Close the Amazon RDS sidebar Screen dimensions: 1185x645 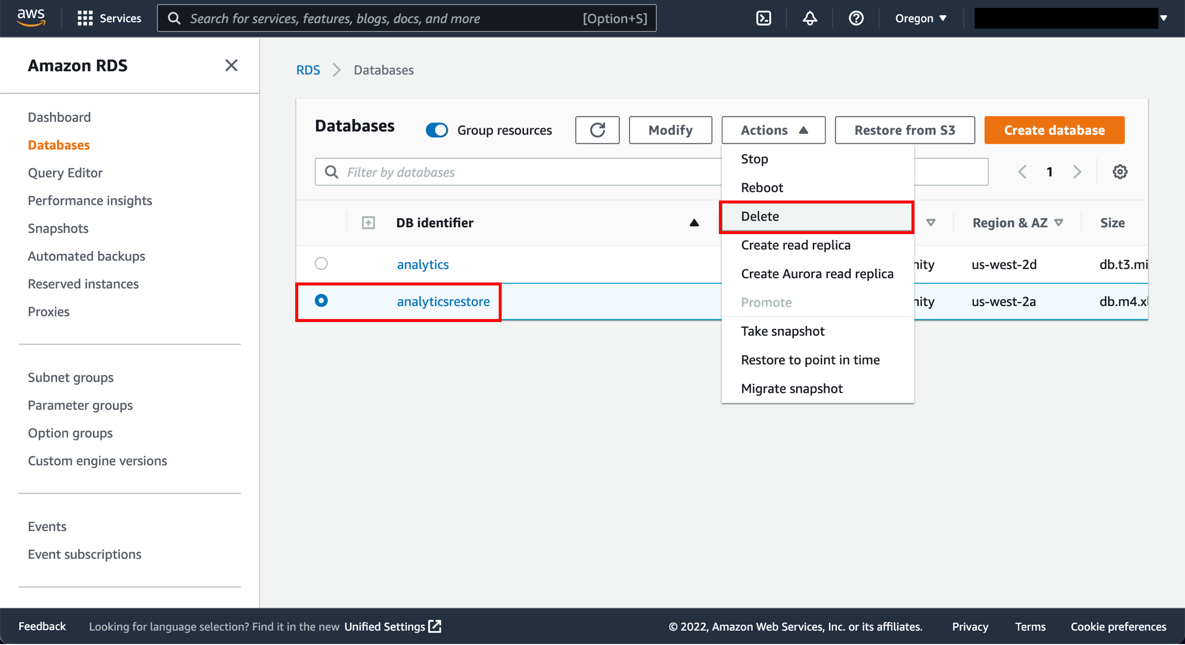coord(231,65)
